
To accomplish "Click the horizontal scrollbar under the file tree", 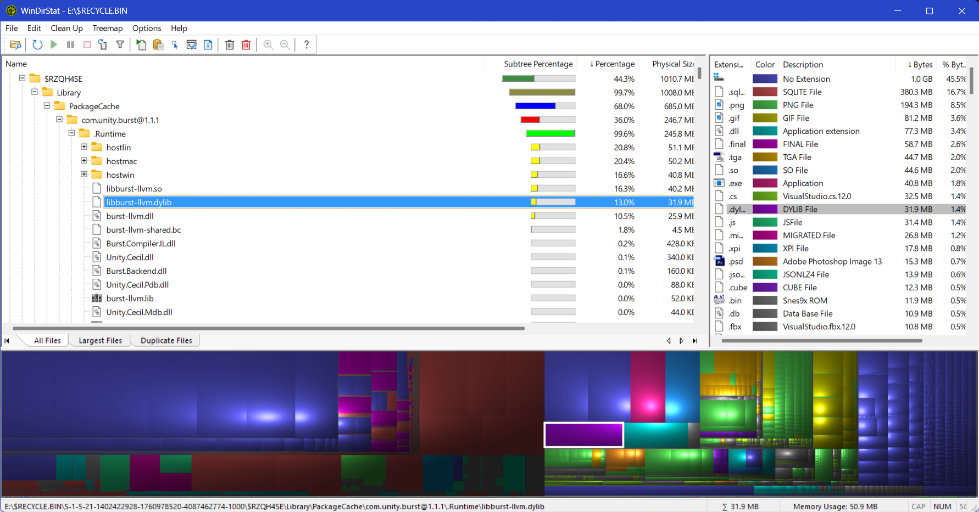I will 269,329.
